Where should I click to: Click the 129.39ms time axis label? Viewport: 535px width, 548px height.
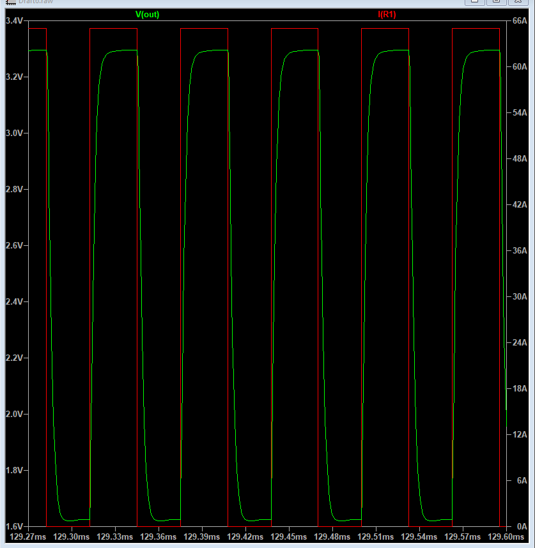tap(202, 538)
